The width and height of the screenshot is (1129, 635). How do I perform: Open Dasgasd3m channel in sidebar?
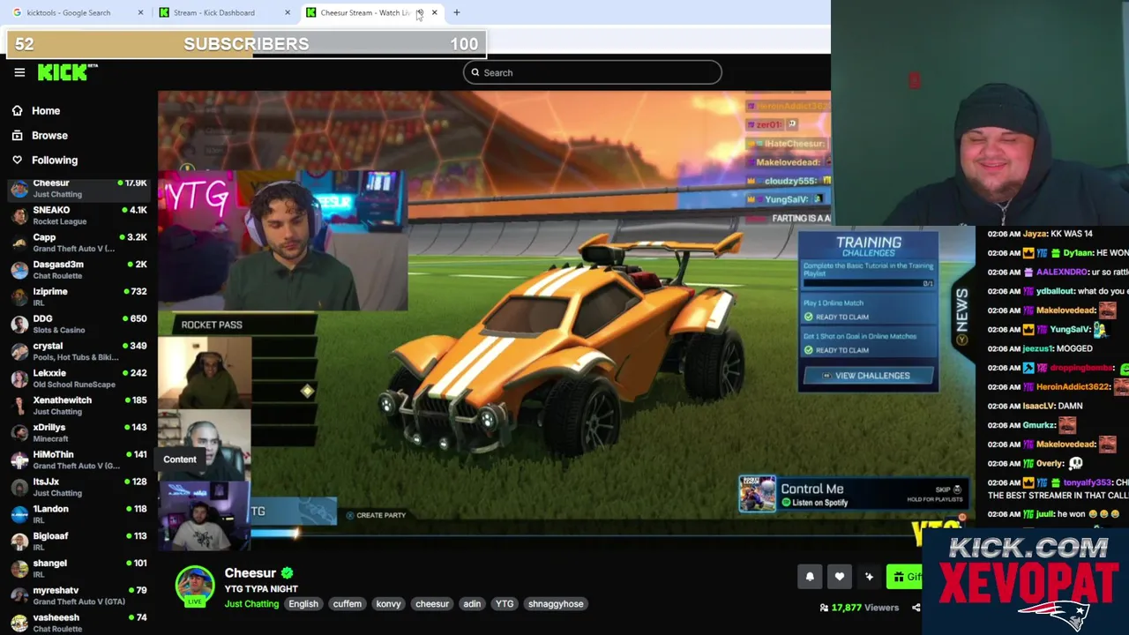[79, 270]
